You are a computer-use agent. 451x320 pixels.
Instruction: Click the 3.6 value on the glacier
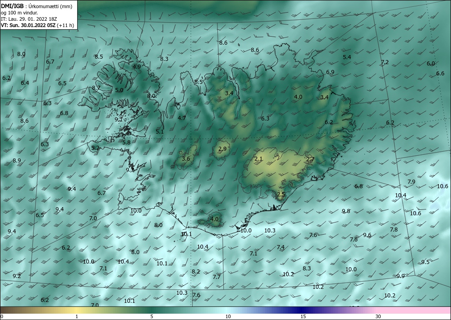[x=186, y=158]
